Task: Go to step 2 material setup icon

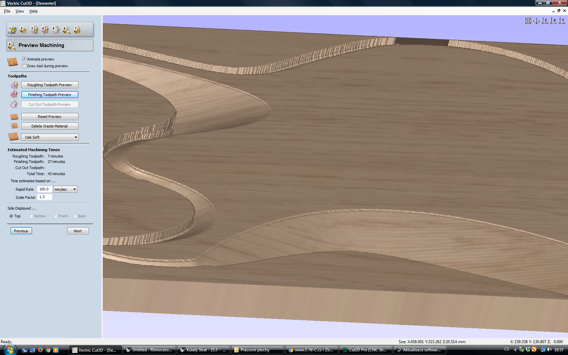Action: (x=23, y=30)
